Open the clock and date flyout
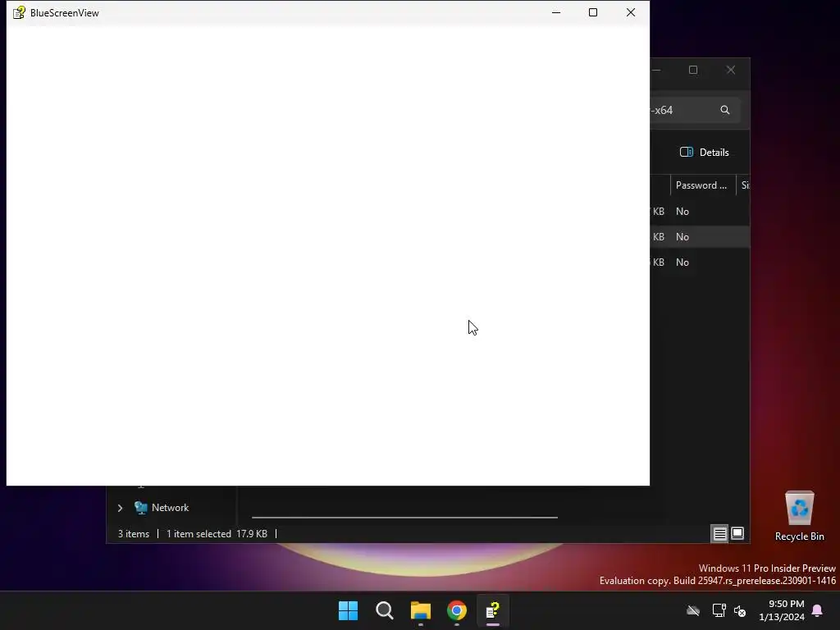840x630 pixels. point(782,610)
